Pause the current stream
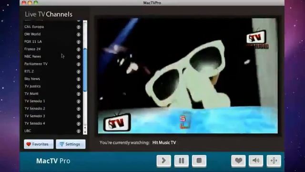 click(182, 161)
